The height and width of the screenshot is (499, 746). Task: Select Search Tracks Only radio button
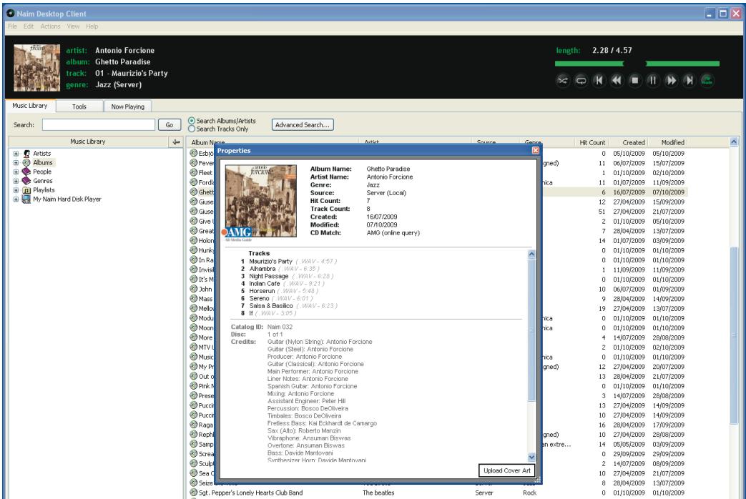[x=192, y=129]
